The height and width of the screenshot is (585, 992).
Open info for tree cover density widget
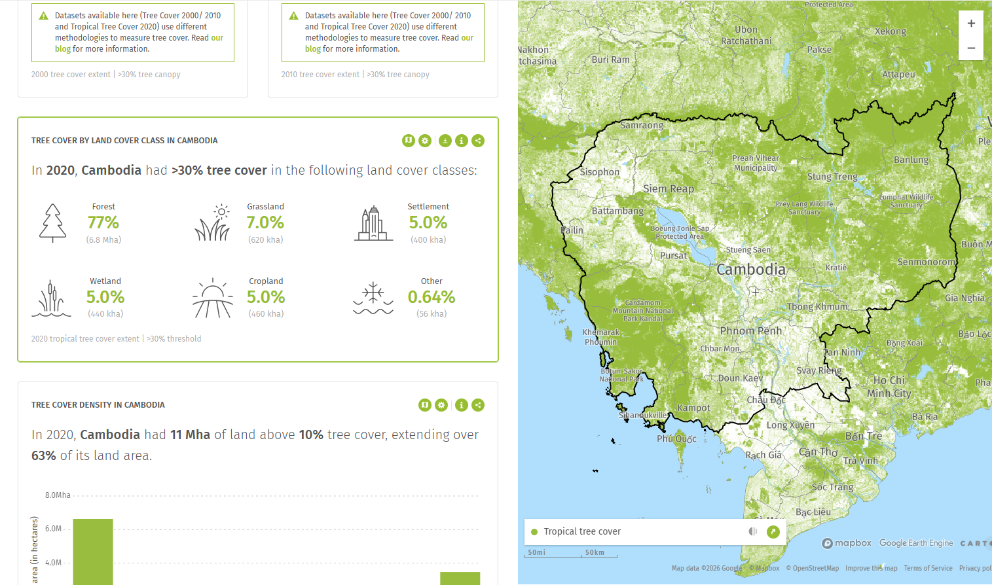click(x=462, y=405)
